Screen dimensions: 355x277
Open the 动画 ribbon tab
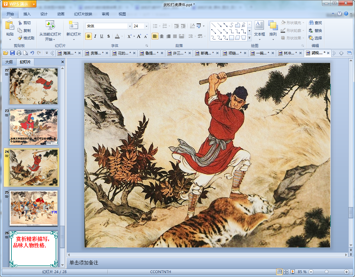click(x=61, y=14)
